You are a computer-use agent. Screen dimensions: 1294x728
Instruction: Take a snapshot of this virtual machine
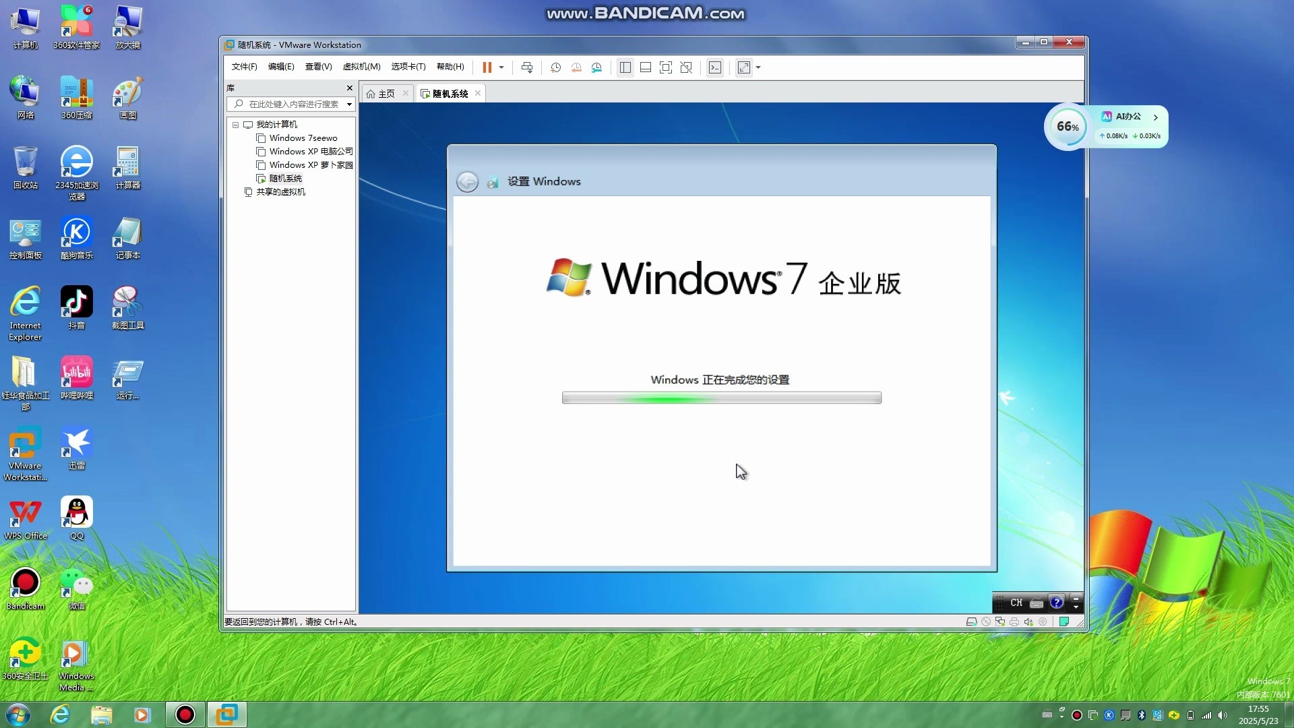[x=555, y=67]
